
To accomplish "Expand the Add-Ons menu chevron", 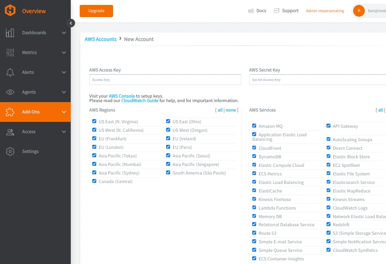I will [64, 112].
